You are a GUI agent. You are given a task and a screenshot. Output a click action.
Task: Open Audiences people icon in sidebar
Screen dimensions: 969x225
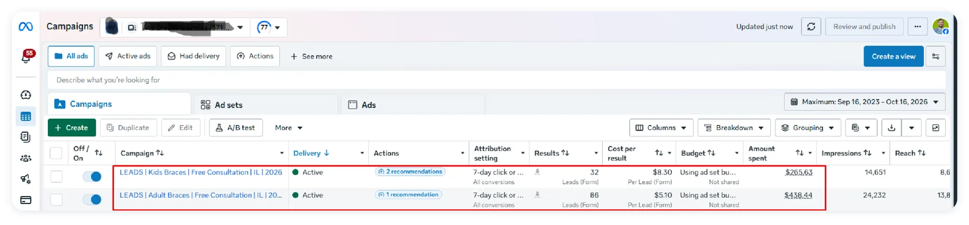25,158
